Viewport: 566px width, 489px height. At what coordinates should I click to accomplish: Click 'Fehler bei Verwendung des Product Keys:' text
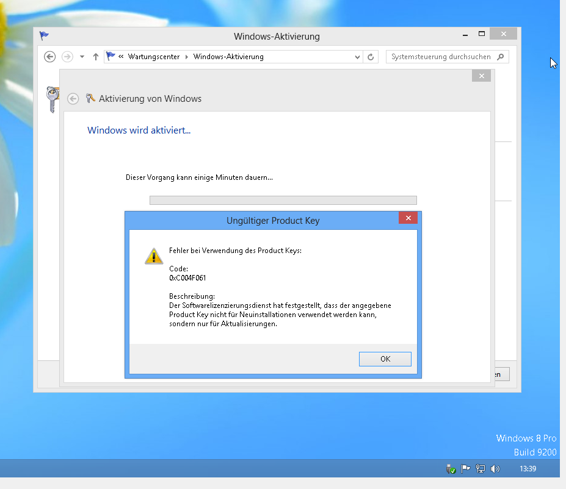click(x=235, y=251)
